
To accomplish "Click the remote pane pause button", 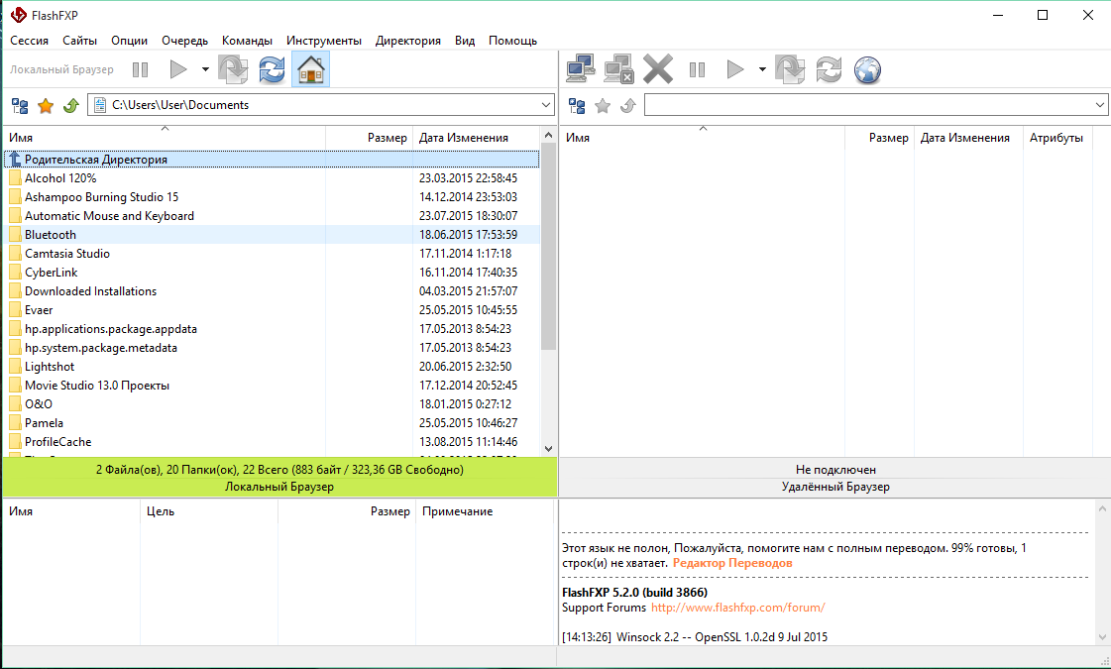I will [697, 69].
